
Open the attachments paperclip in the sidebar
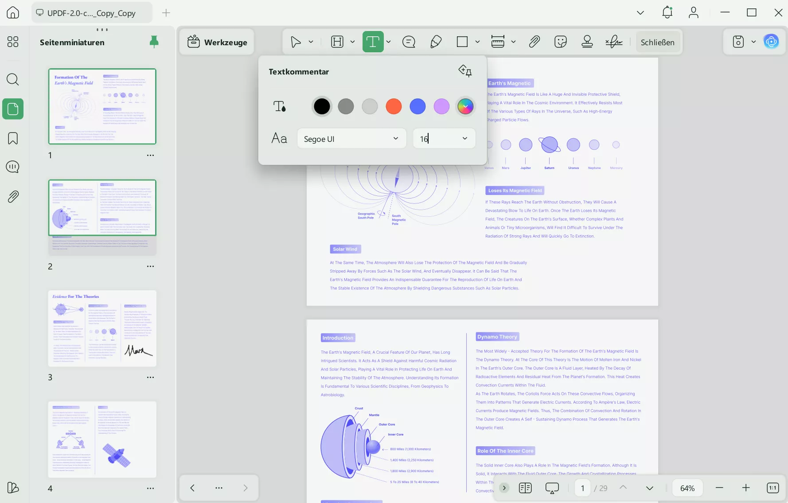13,196
